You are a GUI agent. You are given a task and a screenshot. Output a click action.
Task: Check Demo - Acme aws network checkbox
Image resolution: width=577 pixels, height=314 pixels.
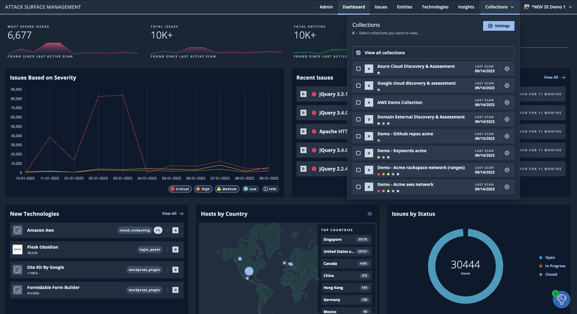(358, 187)
